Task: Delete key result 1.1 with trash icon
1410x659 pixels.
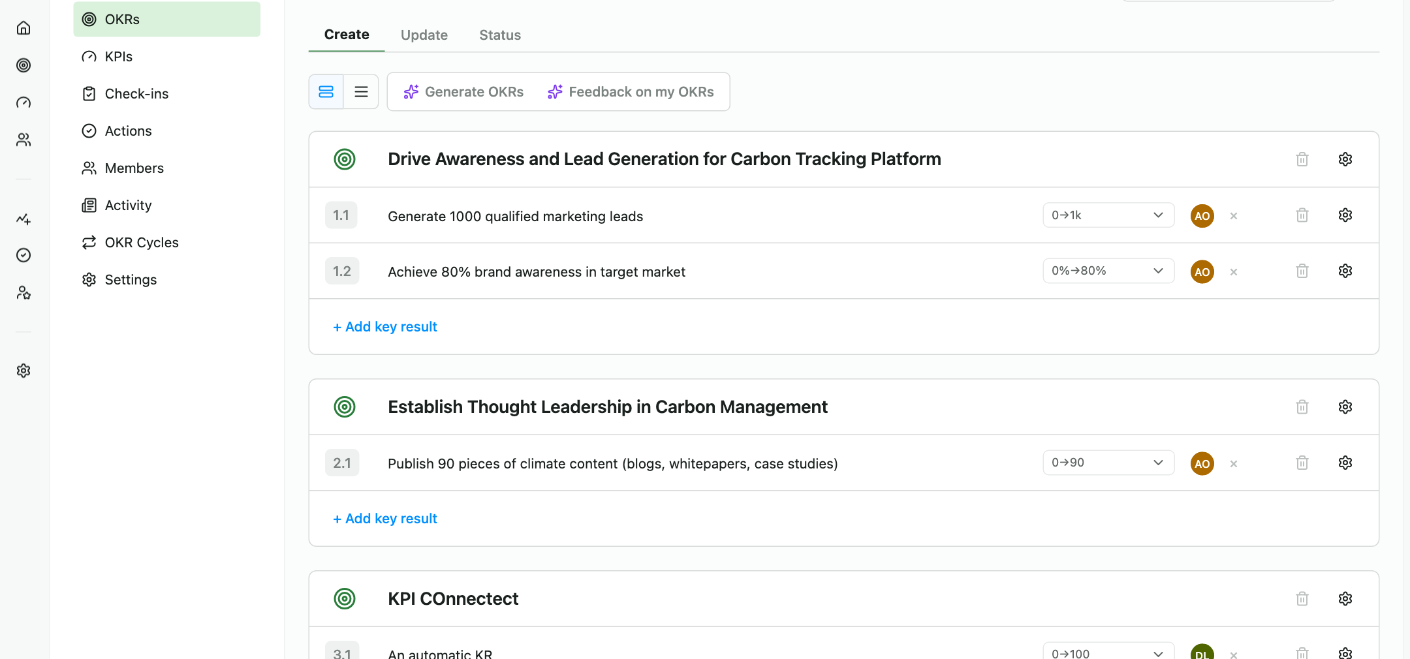Action: (x=1302, y=215)
